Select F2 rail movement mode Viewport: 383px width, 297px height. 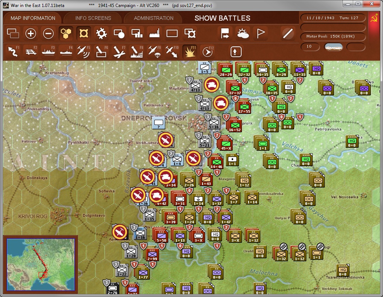coord(31,52)
